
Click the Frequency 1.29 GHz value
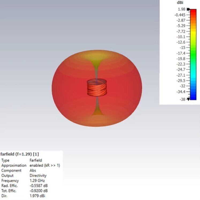[x=37, y=181]
